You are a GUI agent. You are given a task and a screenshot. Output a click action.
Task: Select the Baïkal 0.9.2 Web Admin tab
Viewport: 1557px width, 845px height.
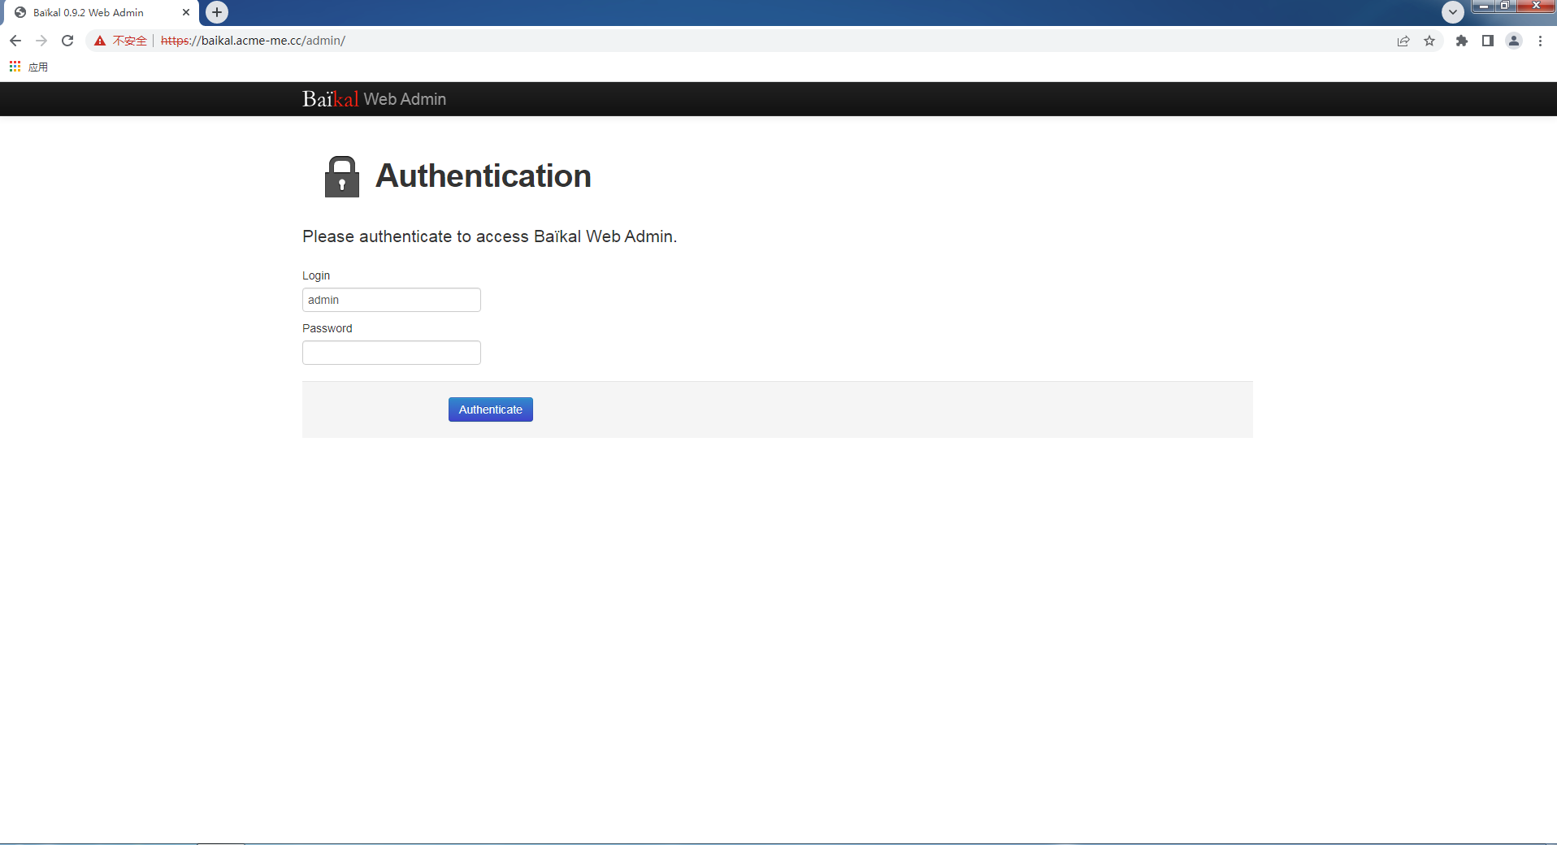[x=101, y=13]
